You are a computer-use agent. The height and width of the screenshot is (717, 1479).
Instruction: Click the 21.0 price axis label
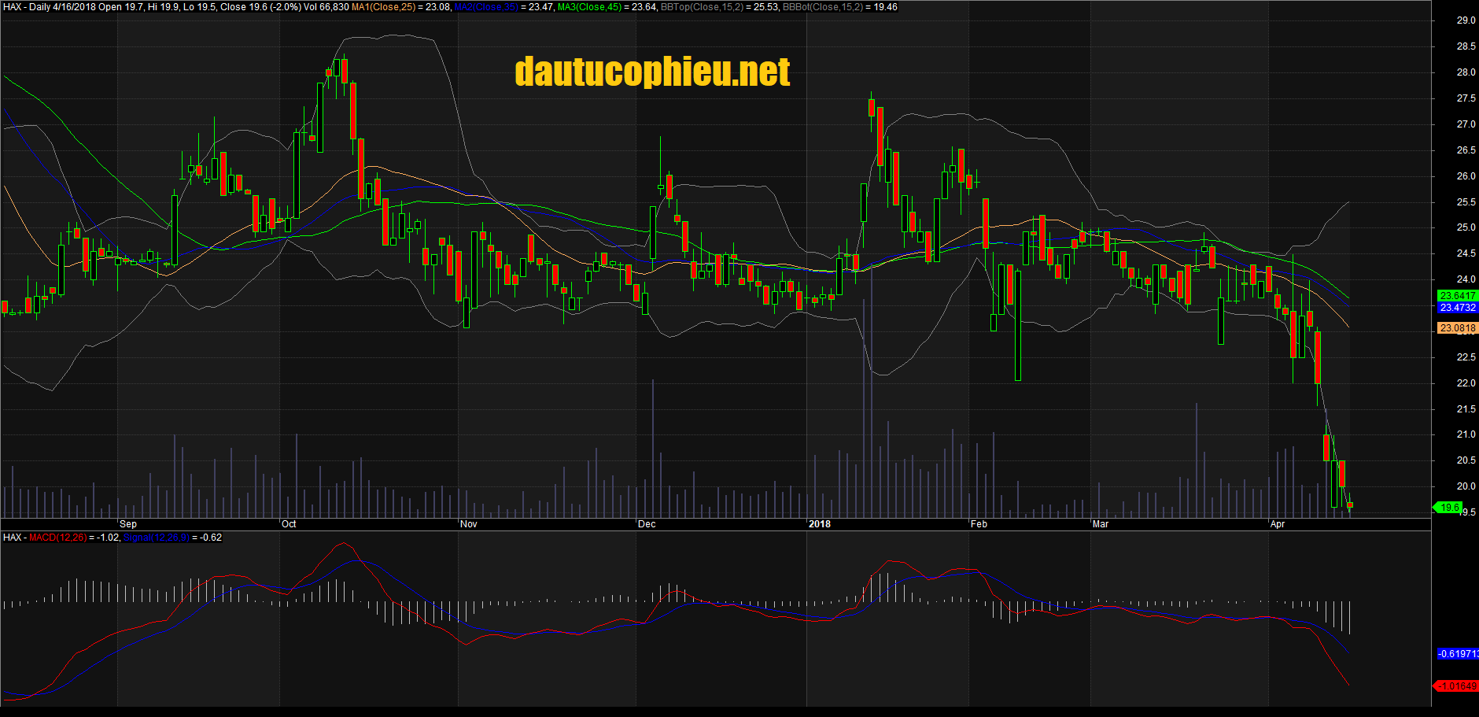(1466, 434)
